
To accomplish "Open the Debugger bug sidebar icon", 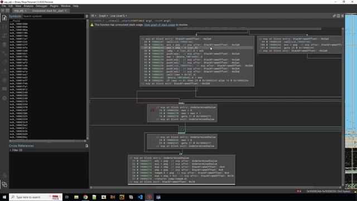I will (x=4, y=80).
